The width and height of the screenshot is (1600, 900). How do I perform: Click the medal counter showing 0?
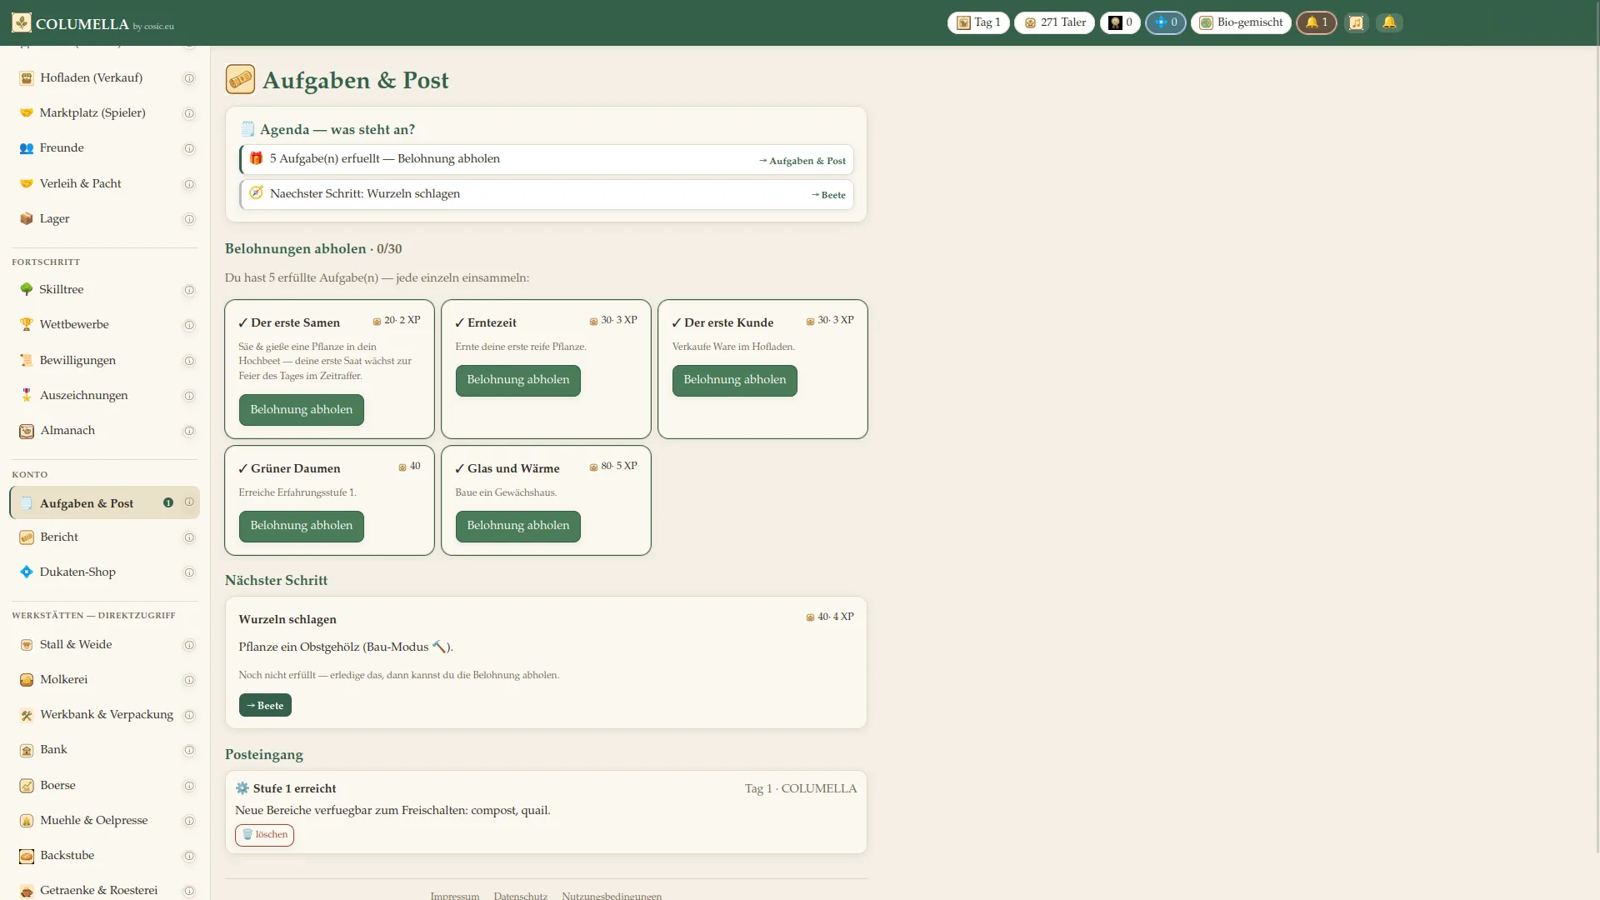(x=1120, y=22)
